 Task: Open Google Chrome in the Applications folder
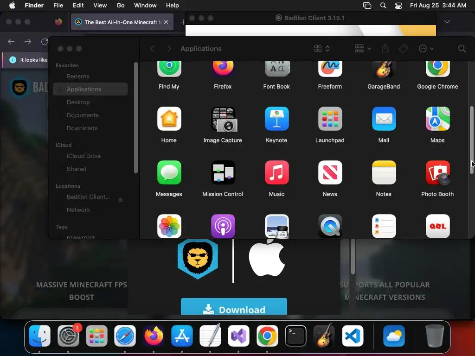[438, 69]
